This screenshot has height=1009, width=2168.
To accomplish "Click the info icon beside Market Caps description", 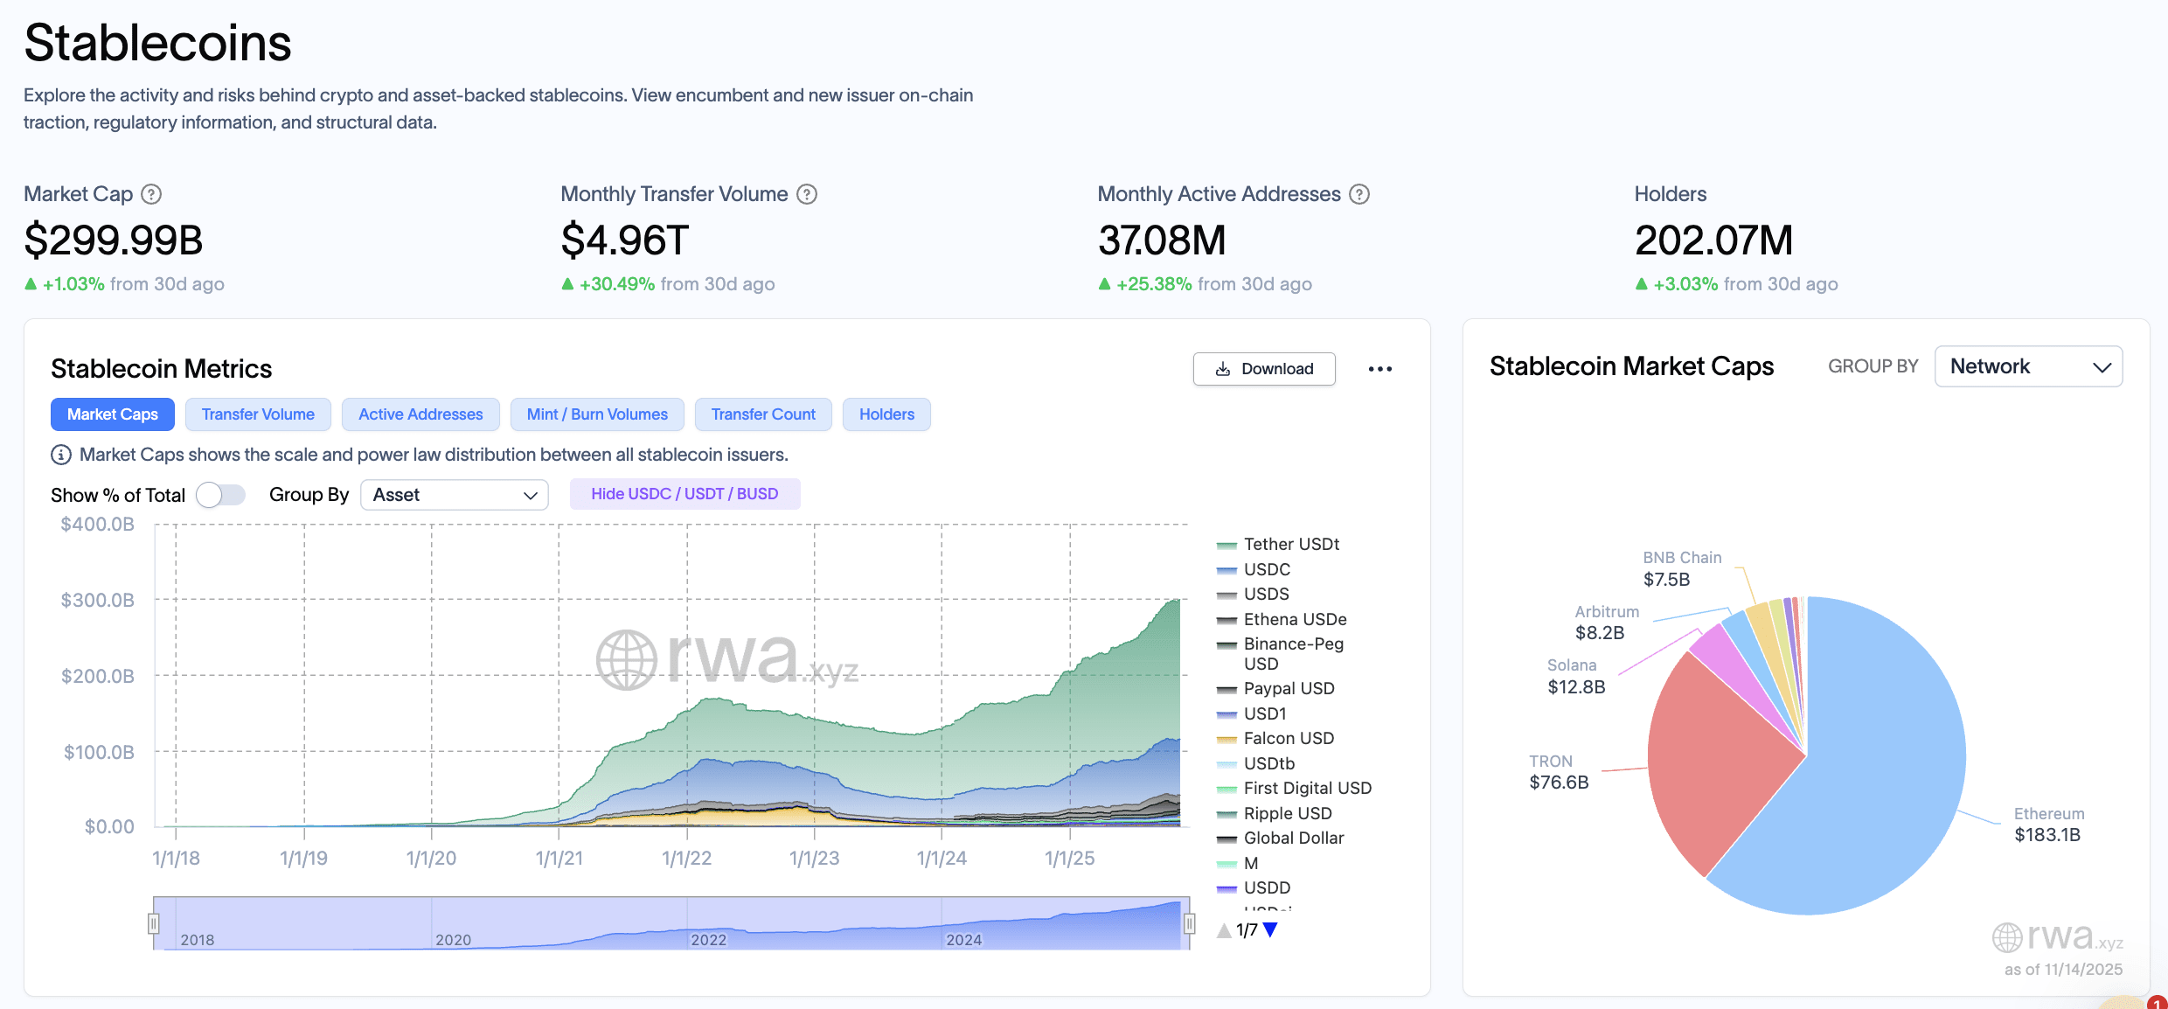I will 61,455.
